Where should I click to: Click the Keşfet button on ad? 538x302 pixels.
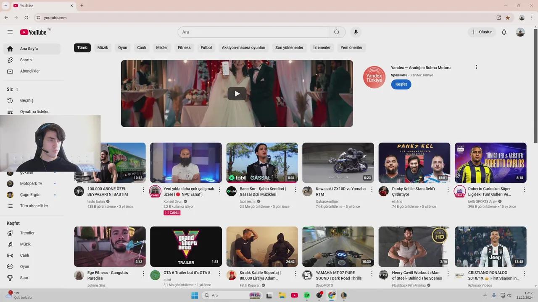[x=401, y=84]
